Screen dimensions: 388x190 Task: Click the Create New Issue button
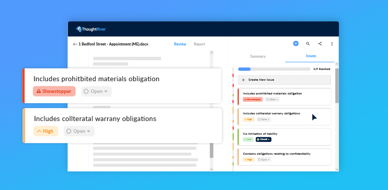click(284, 80)
